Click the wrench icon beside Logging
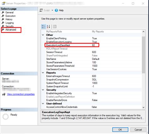 click(3, 23)
